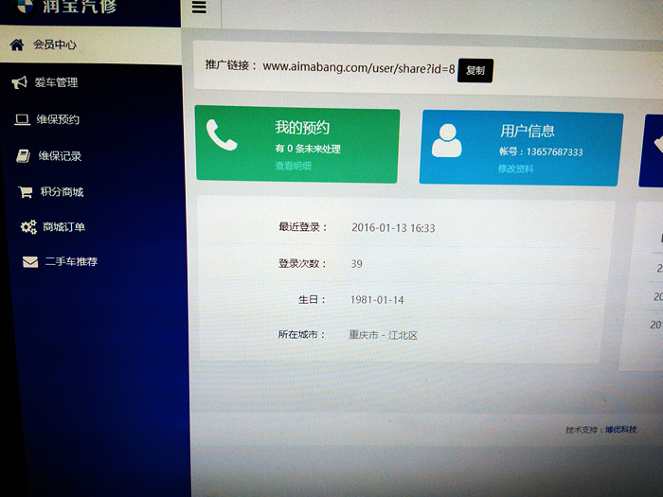Click the laptop icon for 维保预约
Screen dimensions: 663x497
coord(22,119)
